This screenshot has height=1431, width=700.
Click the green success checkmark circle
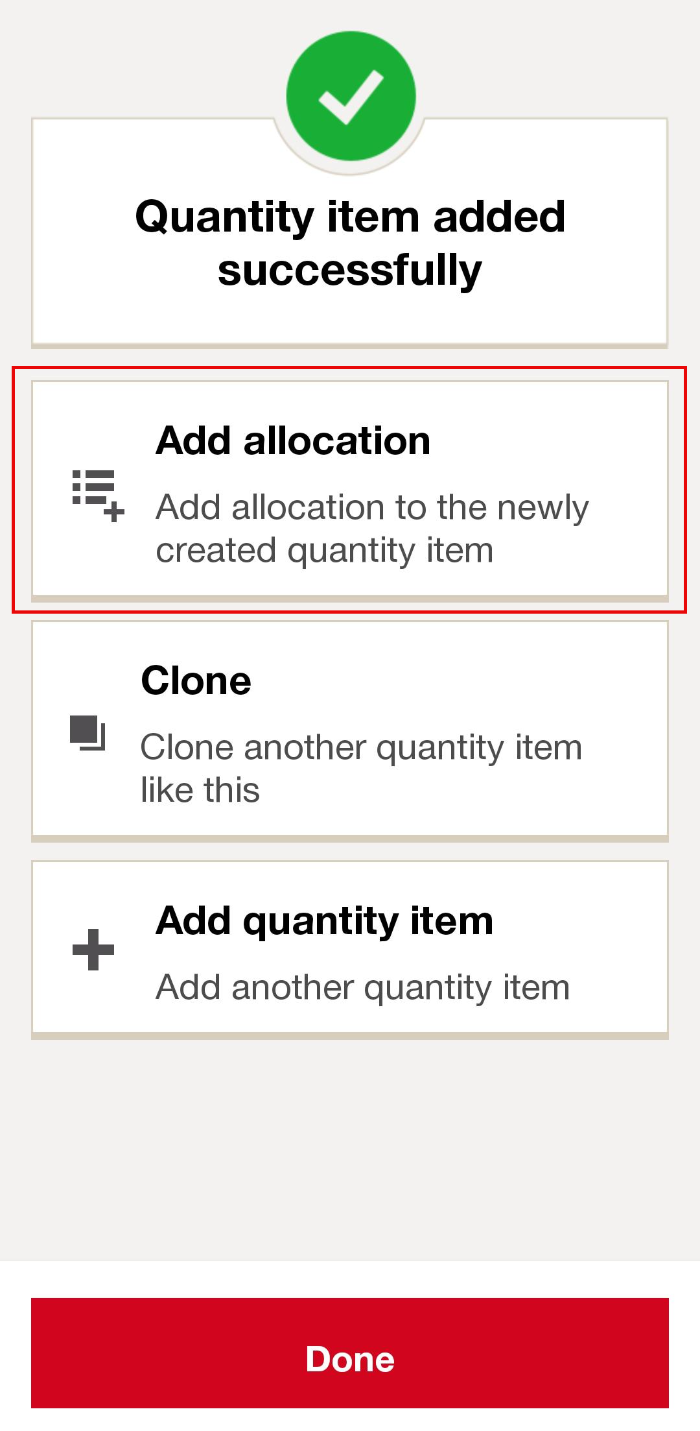coord(351,96)
